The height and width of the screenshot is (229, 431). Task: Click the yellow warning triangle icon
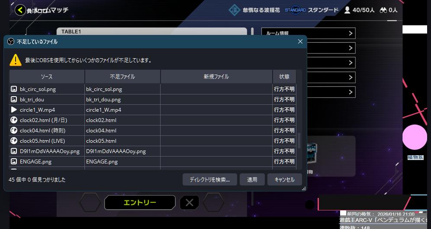16,60
